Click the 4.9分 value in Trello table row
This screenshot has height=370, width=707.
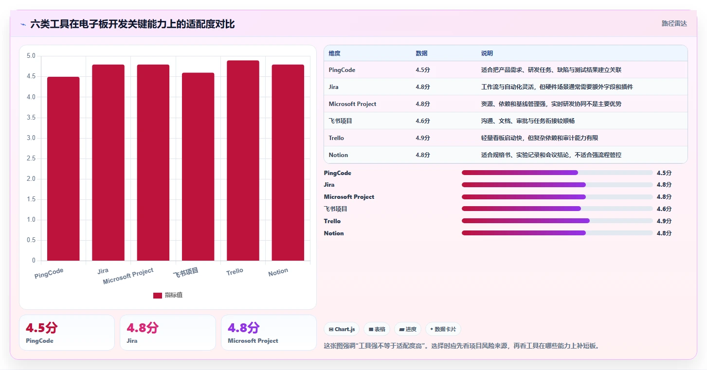click(423, 138)
